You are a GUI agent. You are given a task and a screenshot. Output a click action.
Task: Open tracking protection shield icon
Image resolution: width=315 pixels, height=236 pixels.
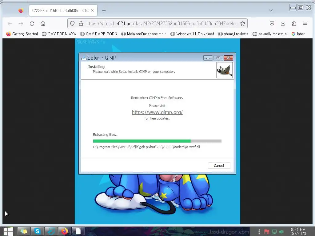[x=72, y=23]
